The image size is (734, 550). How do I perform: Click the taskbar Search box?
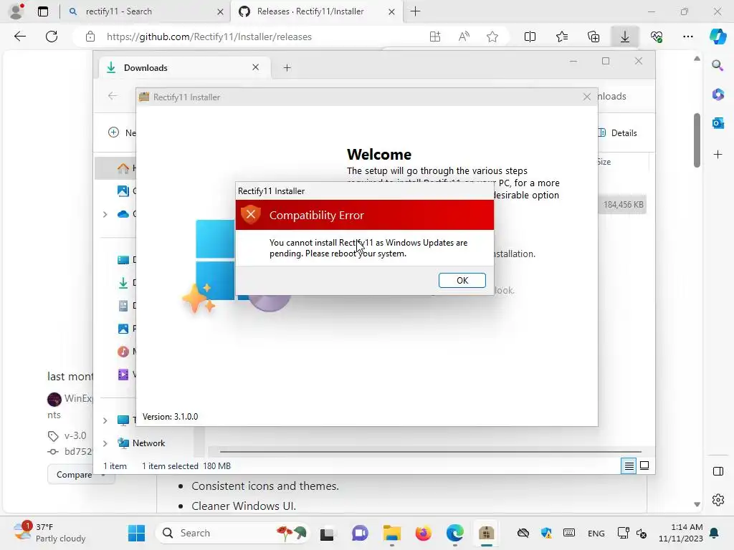tap(233, 533)
